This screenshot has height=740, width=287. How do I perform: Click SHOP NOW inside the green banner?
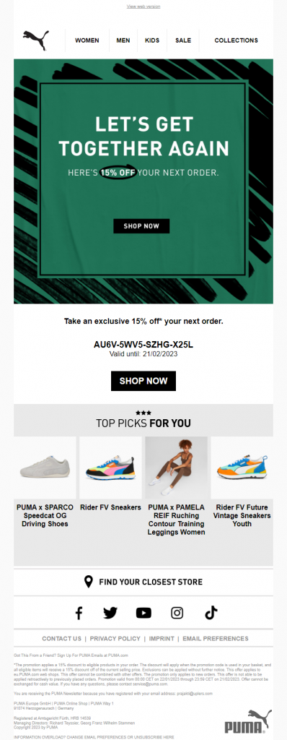coord(141,226)
